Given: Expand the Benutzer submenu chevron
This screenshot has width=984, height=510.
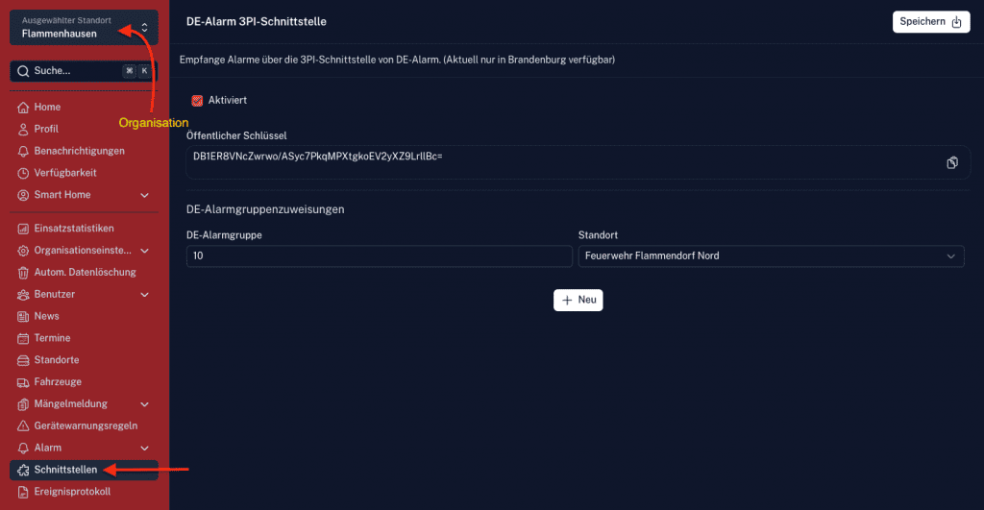Looking at the screenshot, I should (145, 294).
